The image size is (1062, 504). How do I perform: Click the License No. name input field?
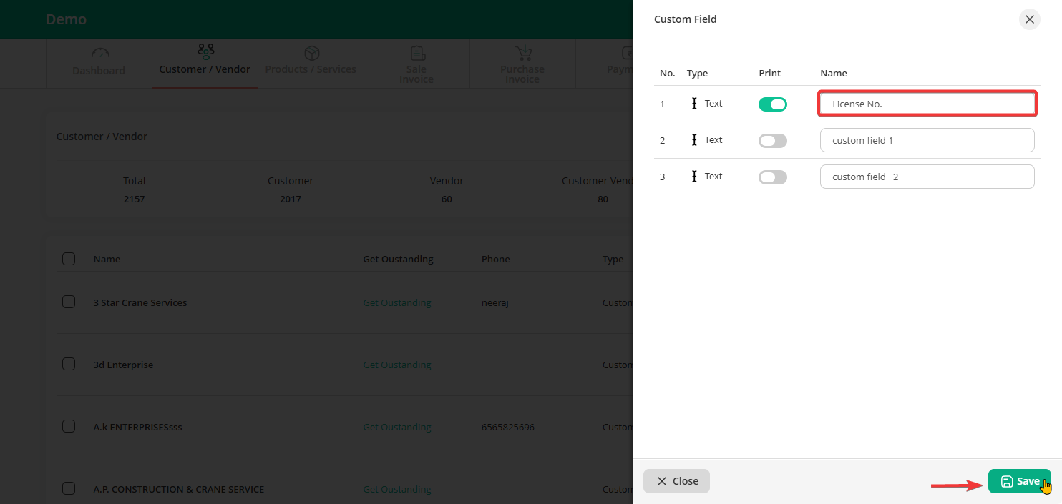pyautogui.click(x=927, y=104)
